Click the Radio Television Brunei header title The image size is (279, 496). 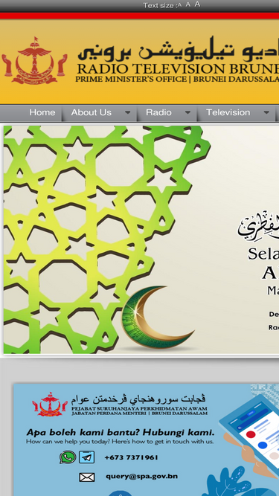178,68
